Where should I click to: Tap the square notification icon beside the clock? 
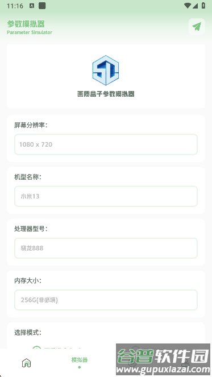click(x=42, y=6)
